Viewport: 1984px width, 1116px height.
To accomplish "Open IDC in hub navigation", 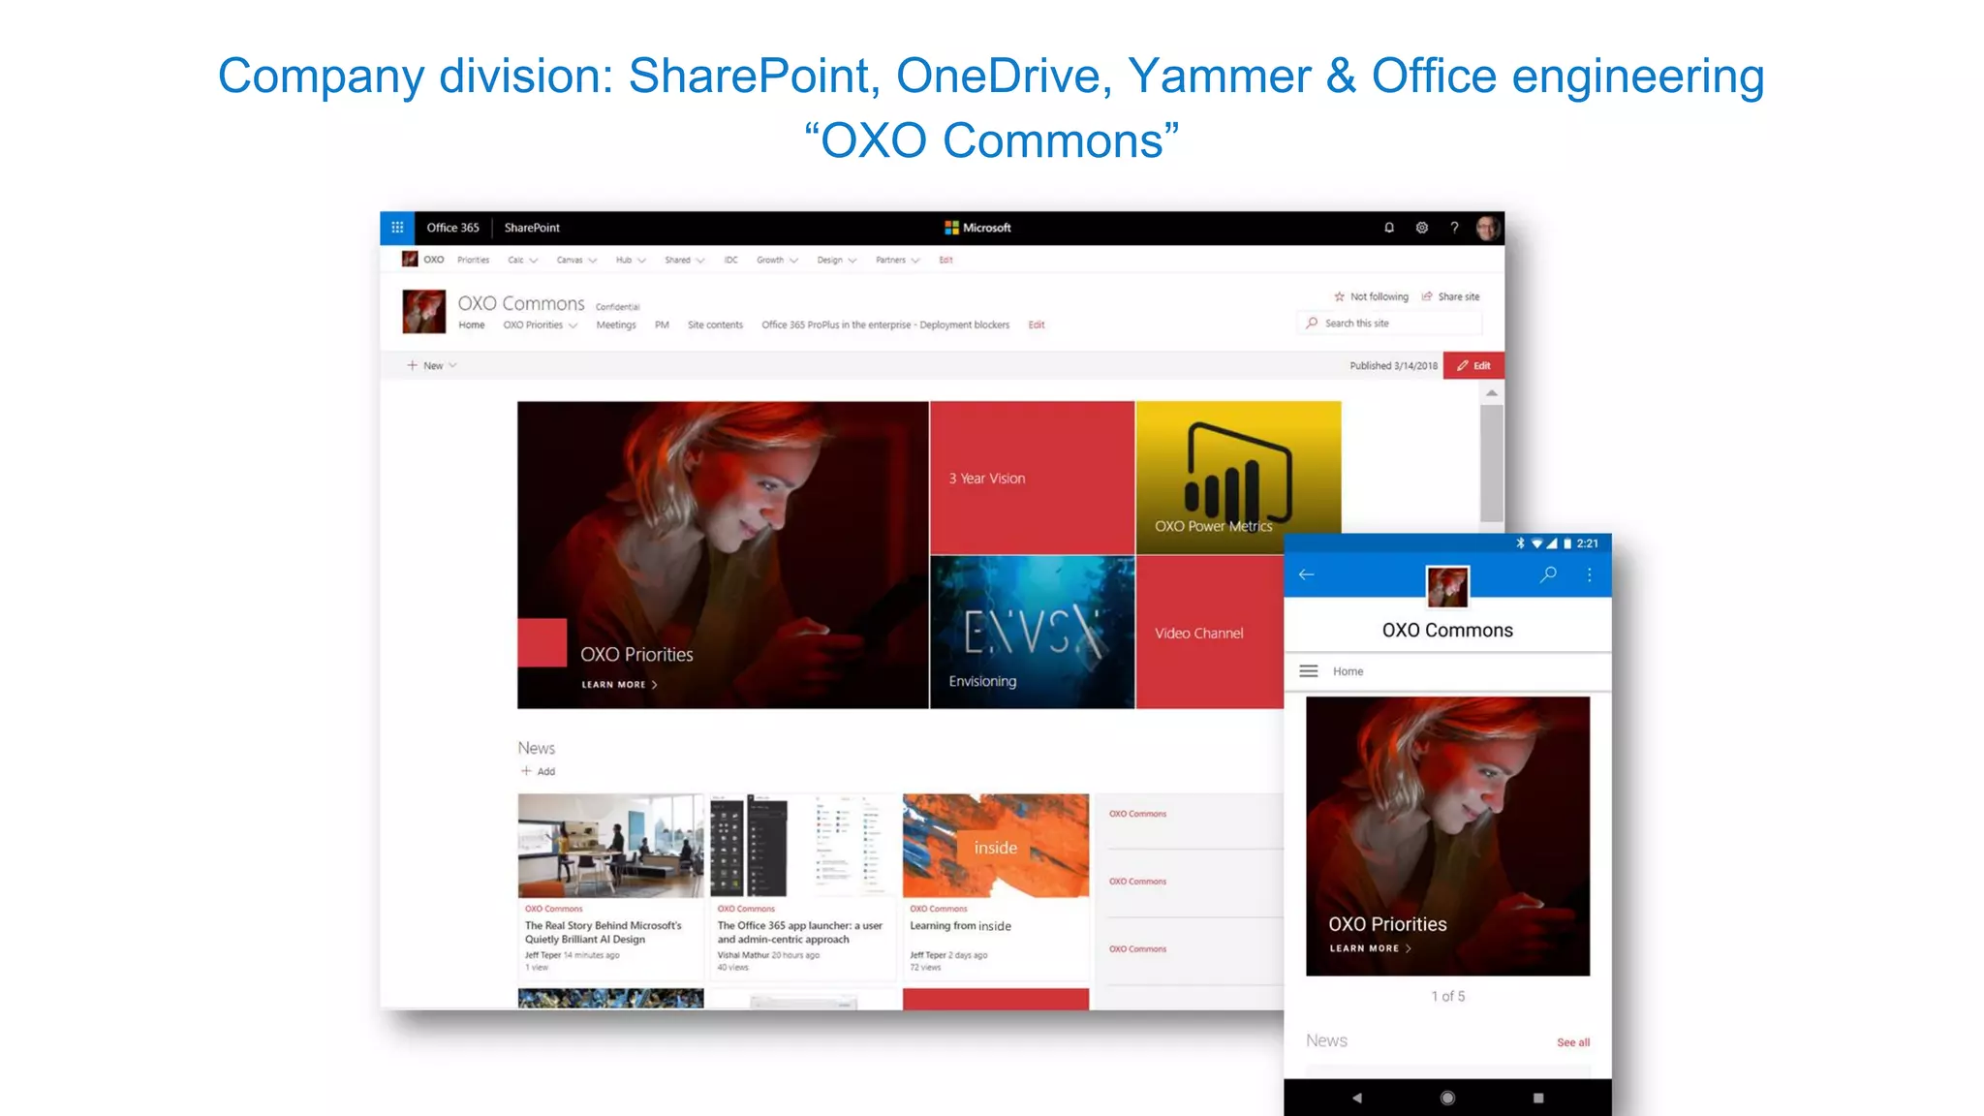I will coord(730,260).
